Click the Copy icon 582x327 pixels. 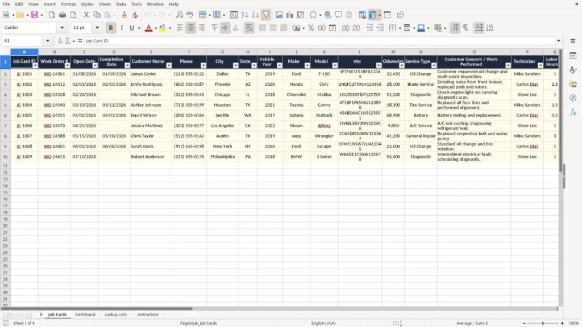pyautogui.click(x=97, y=15)
